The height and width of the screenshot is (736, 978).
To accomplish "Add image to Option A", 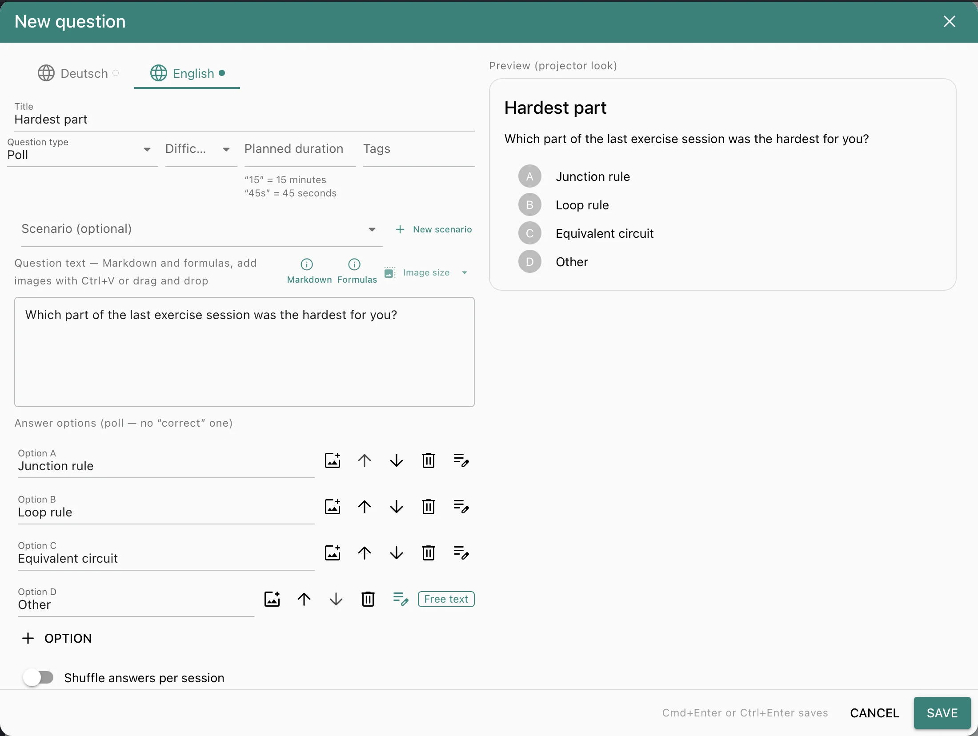I will tap(333, 460).
